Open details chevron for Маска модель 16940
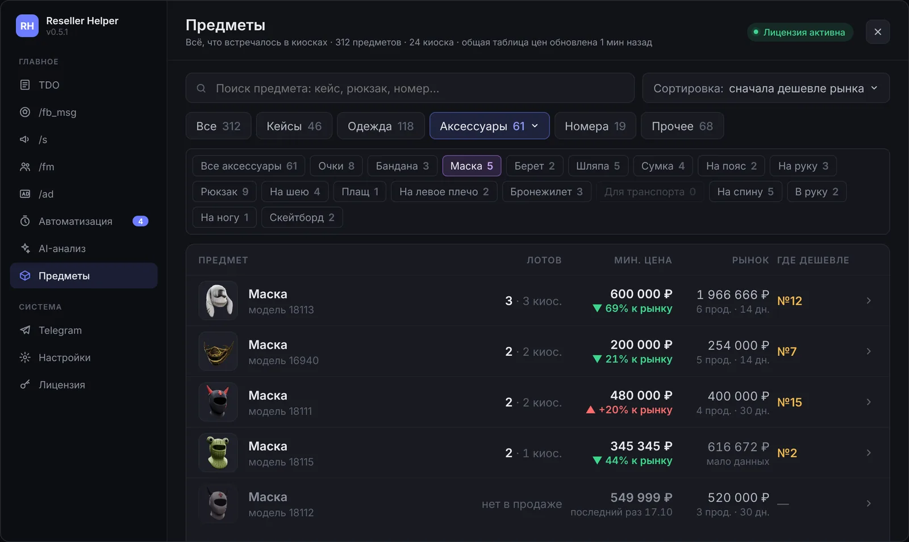This screenshot has width=909, height=542. (869, 351)
